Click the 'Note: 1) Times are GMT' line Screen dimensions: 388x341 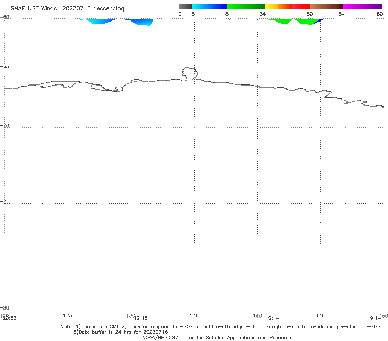click(220, 327)
